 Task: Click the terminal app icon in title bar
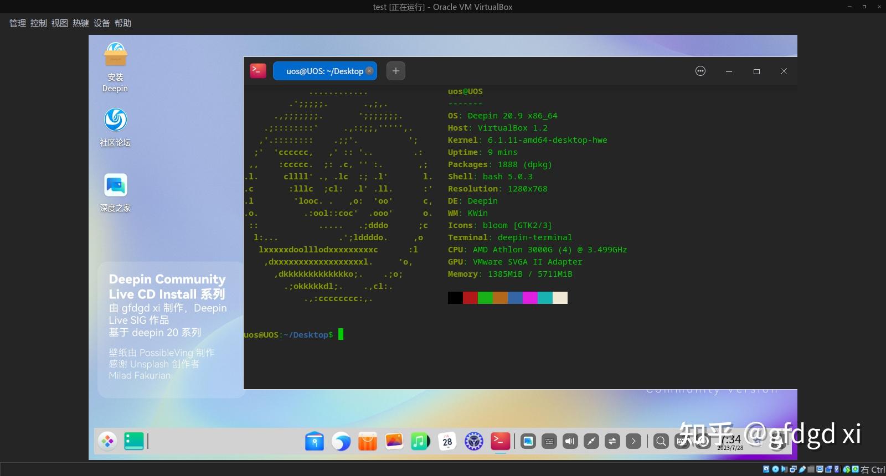pyautogui.click(x=258, y=71)
